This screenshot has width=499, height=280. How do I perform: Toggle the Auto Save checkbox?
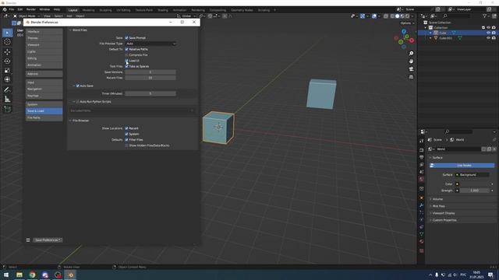coord(78,86)
